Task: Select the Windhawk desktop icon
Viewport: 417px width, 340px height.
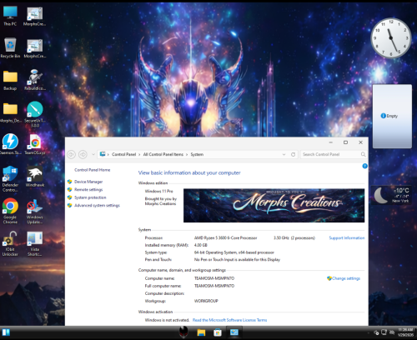Action: coord(35,177)
